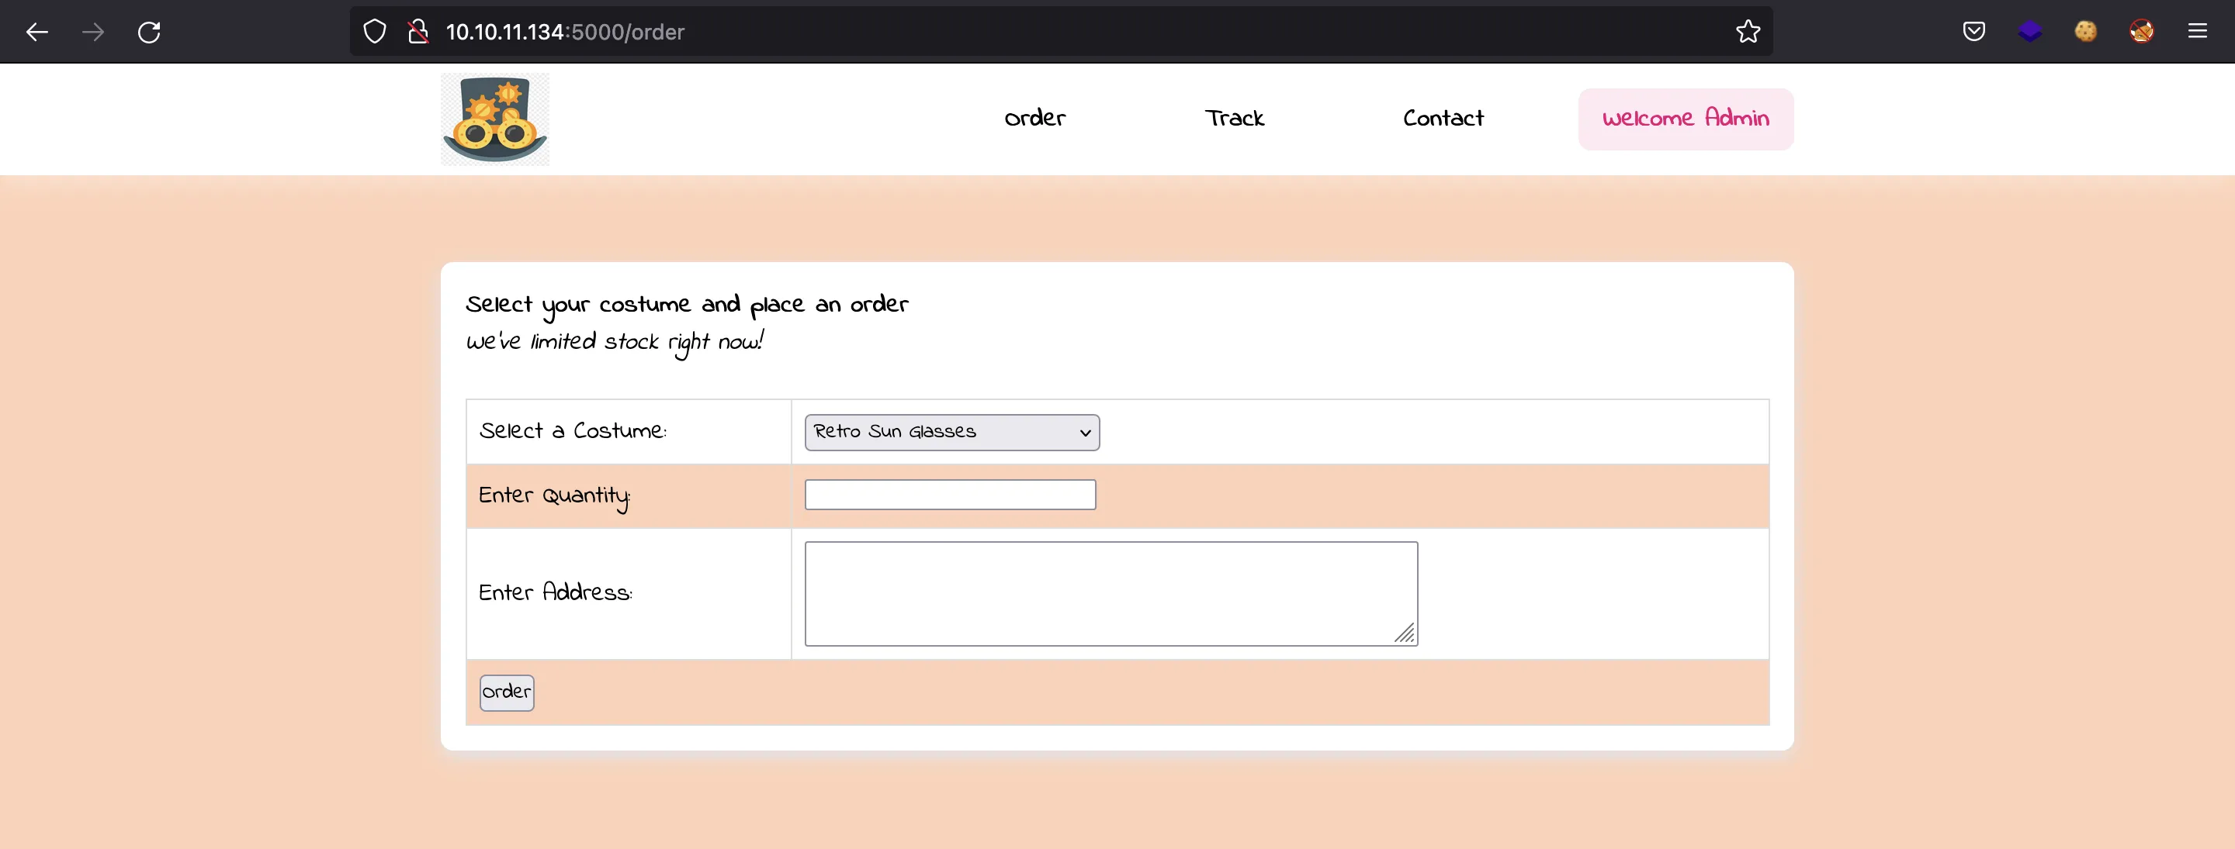Open the browser hamburger menu
Viewport: 2235px width, 849px height.
pos(2197,32)
